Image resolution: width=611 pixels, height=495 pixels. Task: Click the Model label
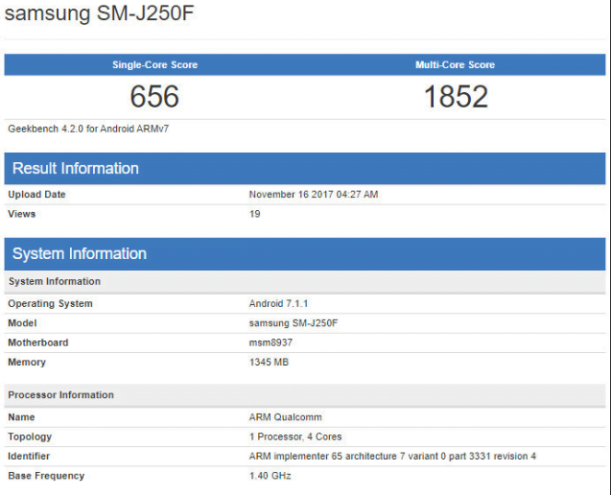22,323
